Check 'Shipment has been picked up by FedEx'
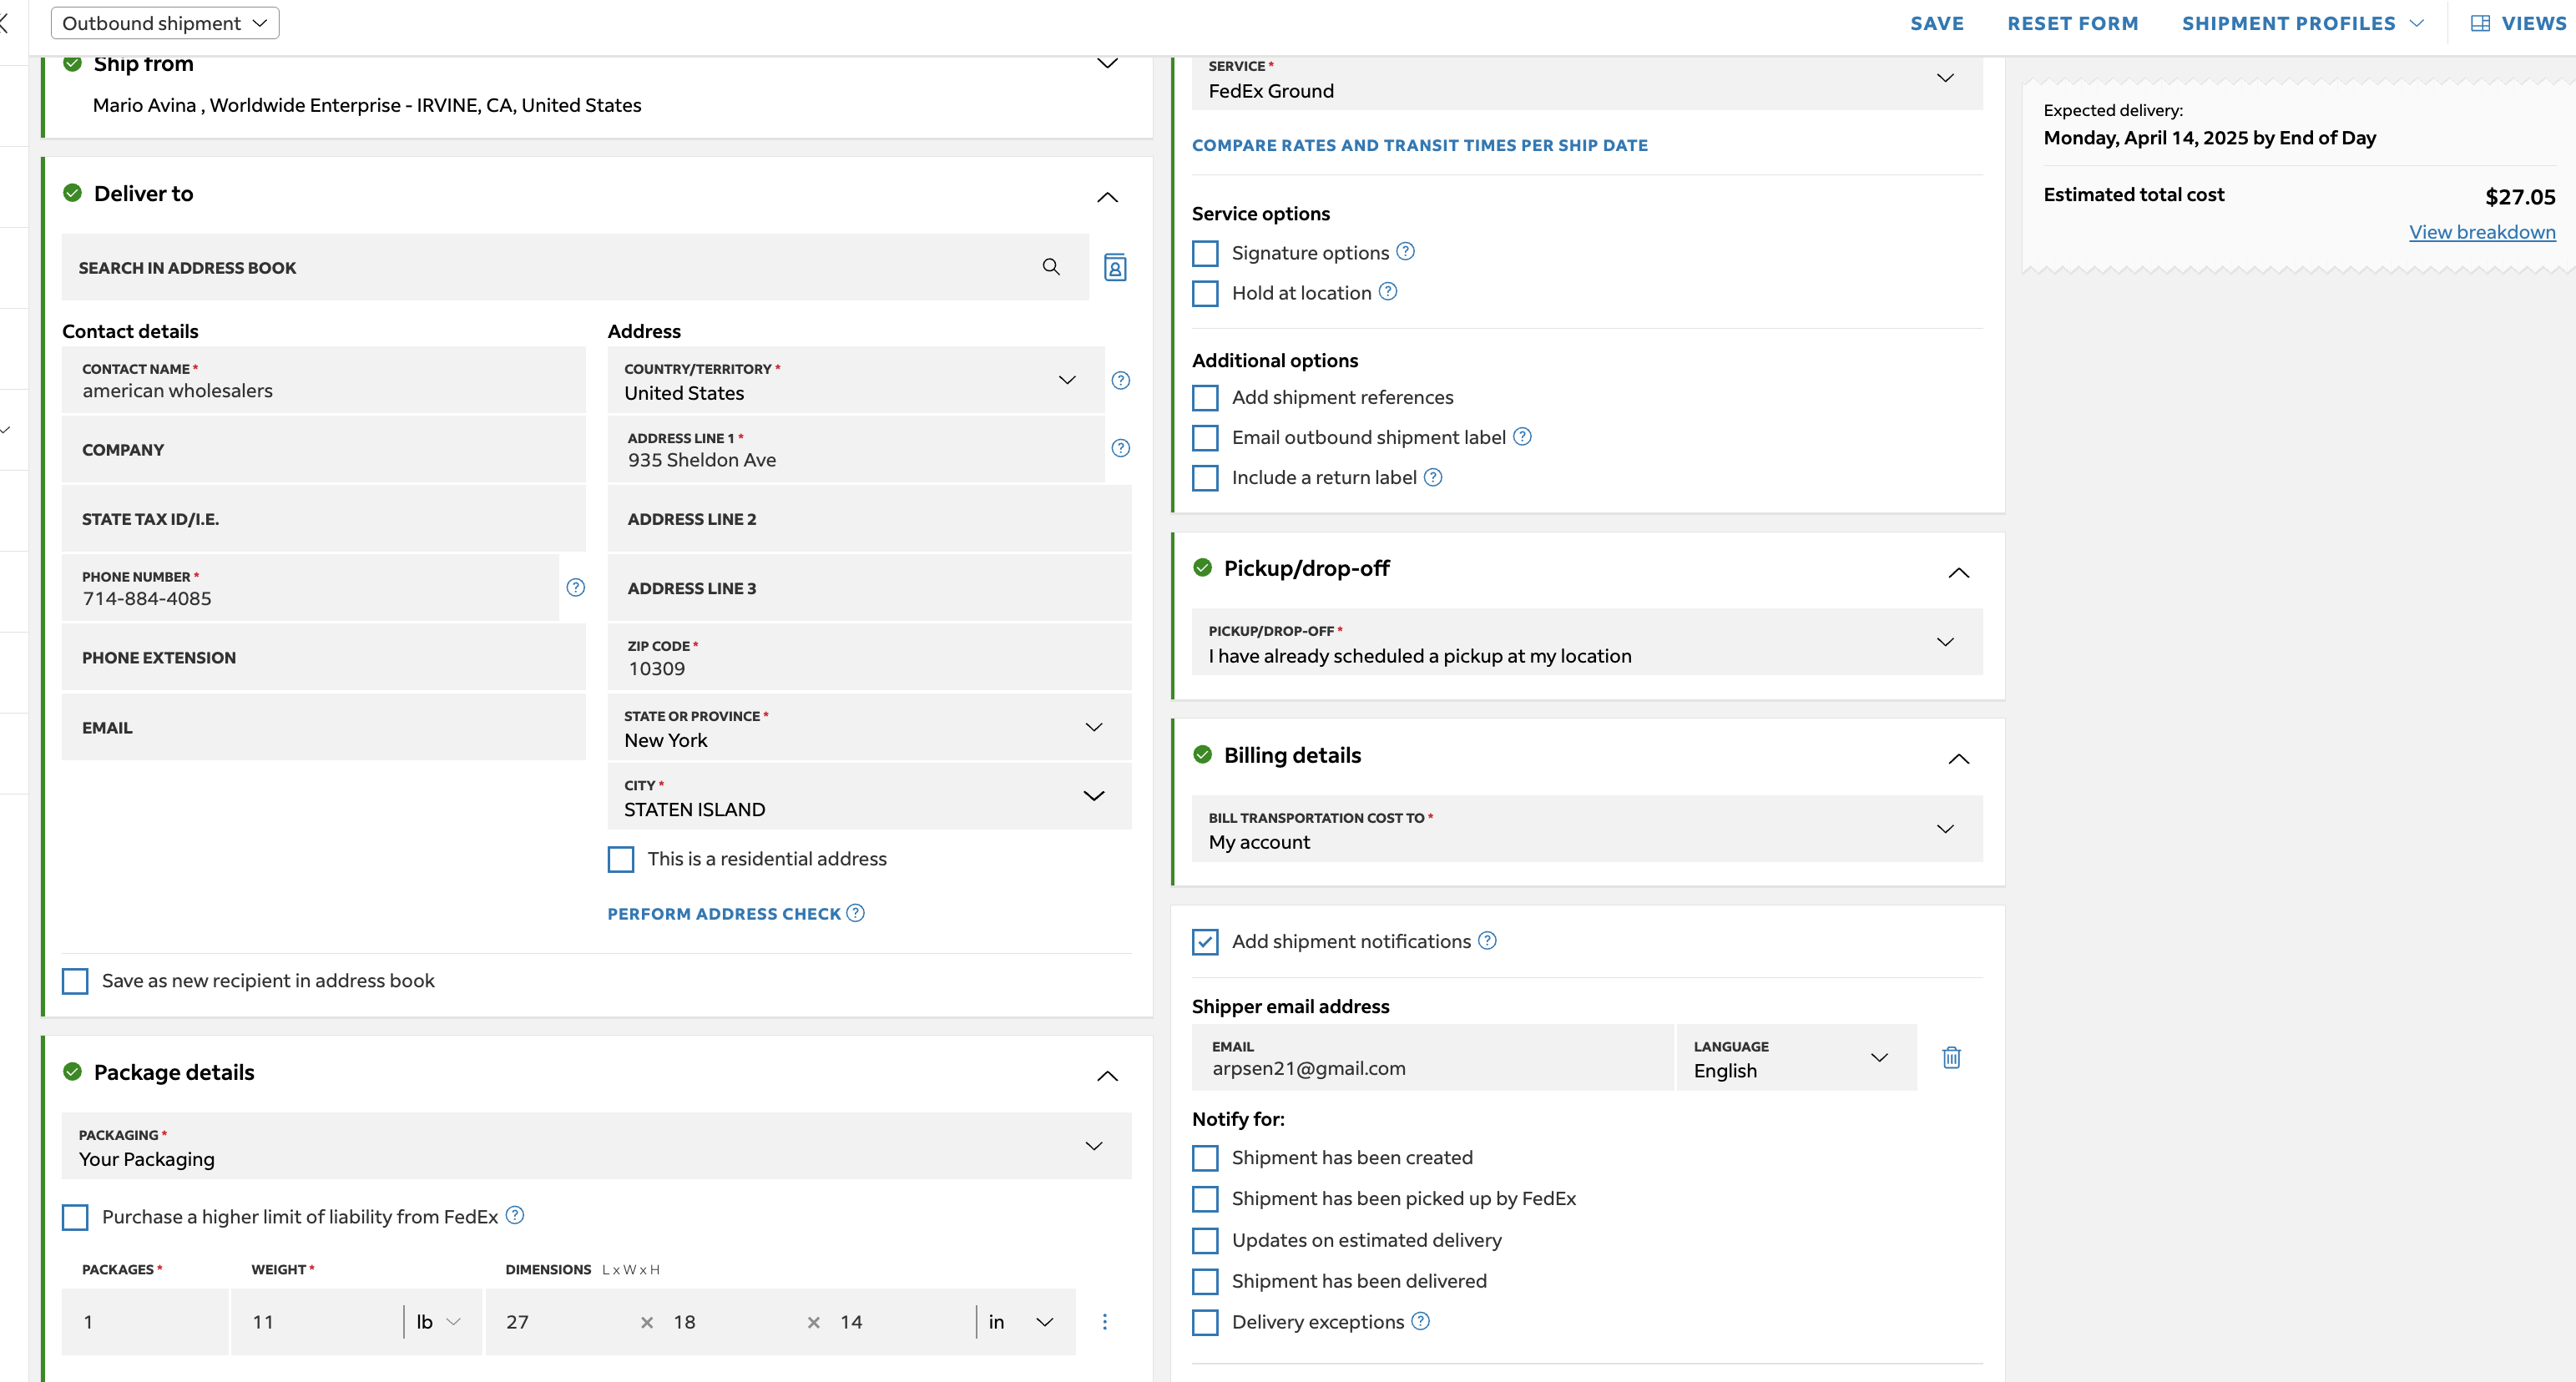 [1206, 1199]
